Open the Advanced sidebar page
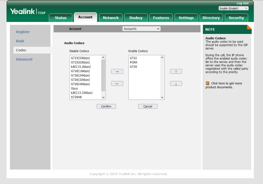Screen dimensions: 263x184 coord(24,59)
